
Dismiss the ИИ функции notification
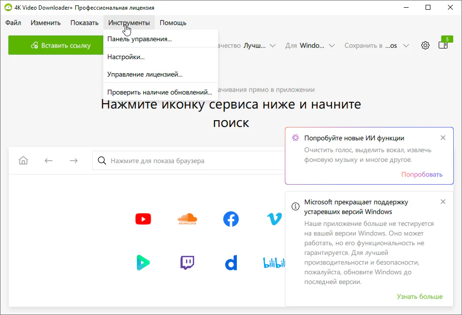[443, 138]
